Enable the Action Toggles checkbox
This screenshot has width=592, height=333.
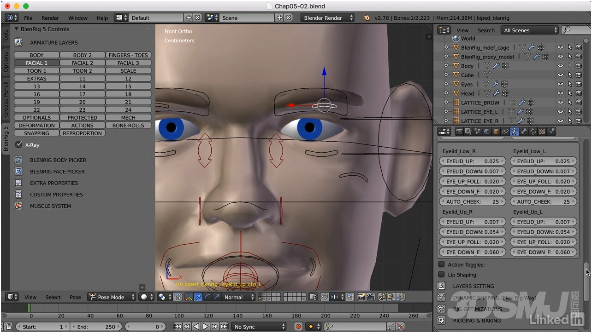point(441,264)
